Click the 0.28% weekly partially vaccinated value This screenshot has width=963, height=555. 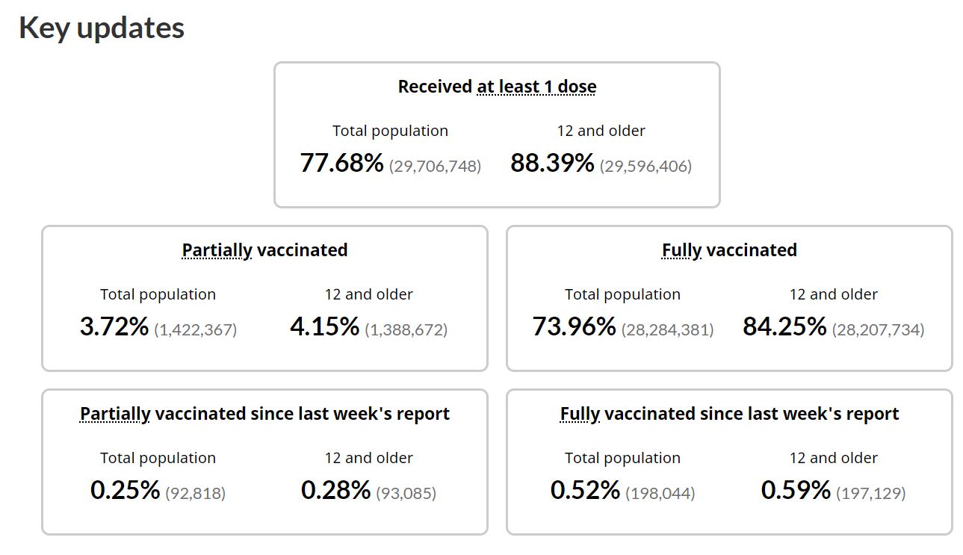[335, 491]
